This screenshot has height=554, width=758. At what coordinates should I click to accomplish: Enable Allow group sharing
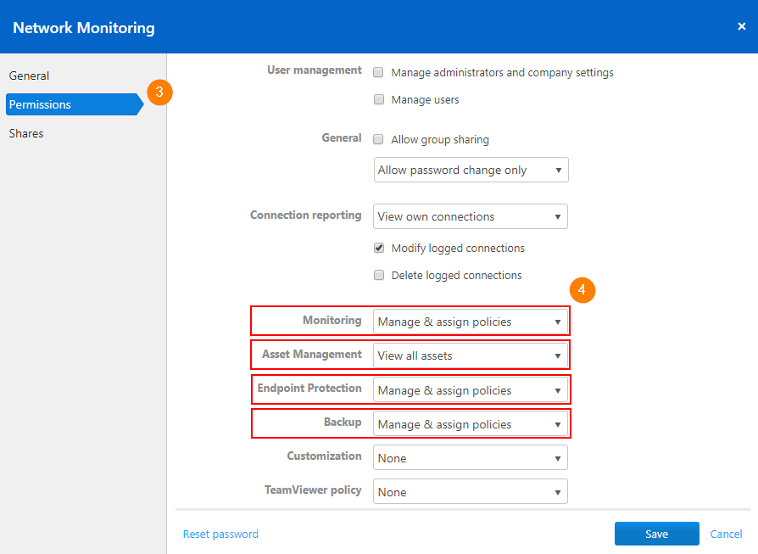pos(378,139)
